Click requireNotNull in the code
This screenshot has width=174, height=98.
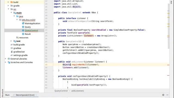[x=79, y=65]
